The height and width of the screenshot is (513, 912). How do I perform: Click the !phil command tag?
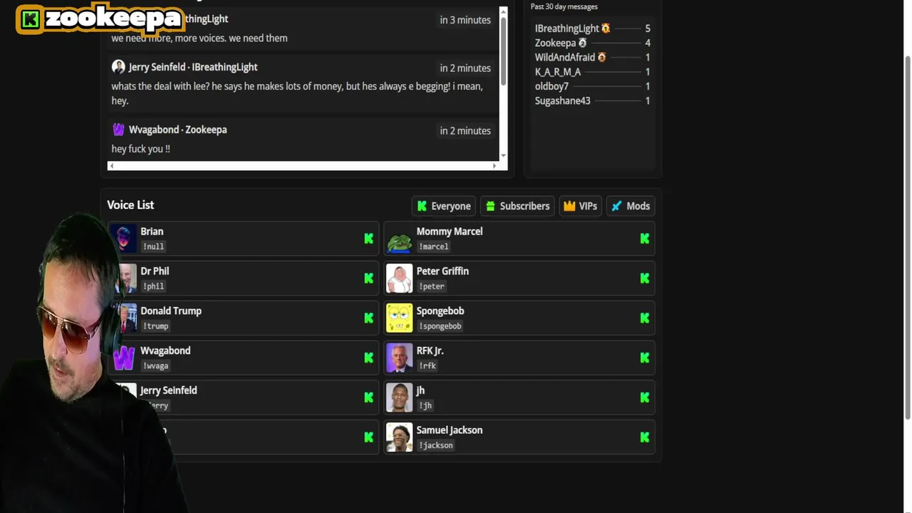(153, 286)
